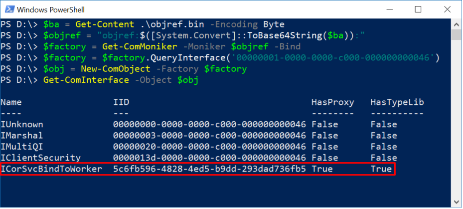
Task: Click the scrollbar up arrow
Action: 456,23
